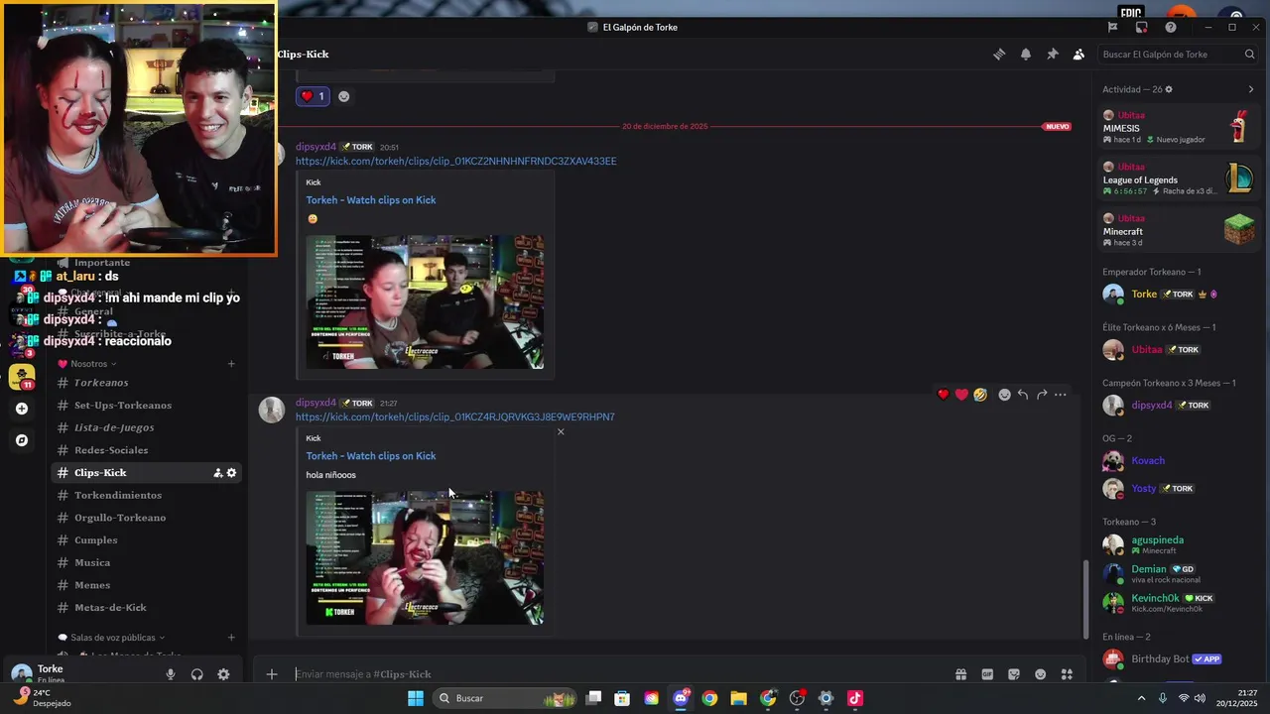Open the Set-Ups-Torkeanos channel
The height and width of the screenshot is (714, 1270).
point(146,406)
